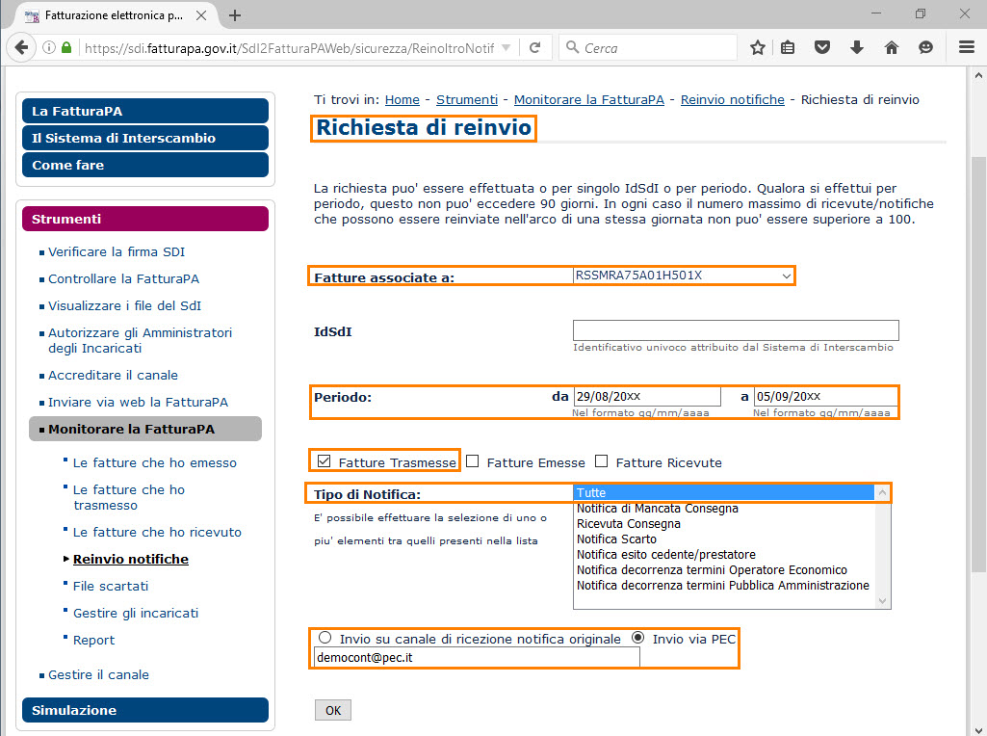The image size is (987, 736).
Task: Open the Fatture associate a dropdown
Action: (684, 276)
